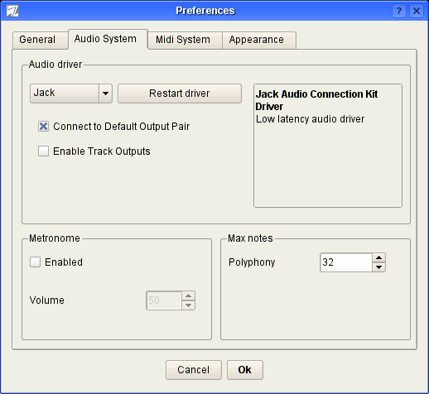Image resolution: width=429 pixels, height=394 pixels.
Task: Open the Jack audio driver dropdown arrow
Action: click(x=105, y=94)
